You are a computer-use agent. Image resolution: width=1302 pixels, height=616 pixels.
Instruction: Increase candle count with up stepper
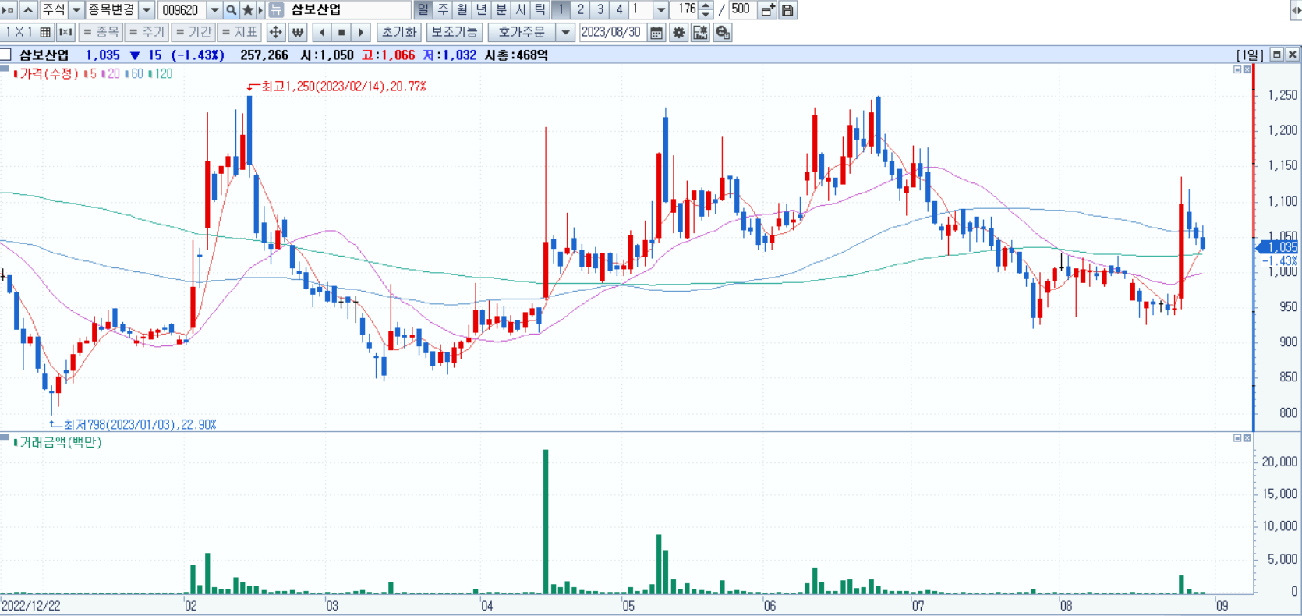tap(706, 5)
